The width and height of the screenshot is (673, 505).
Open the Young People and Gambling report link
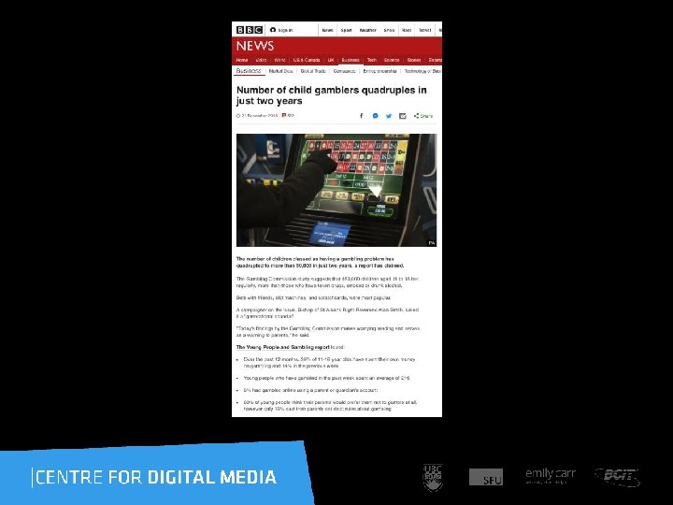283,347
